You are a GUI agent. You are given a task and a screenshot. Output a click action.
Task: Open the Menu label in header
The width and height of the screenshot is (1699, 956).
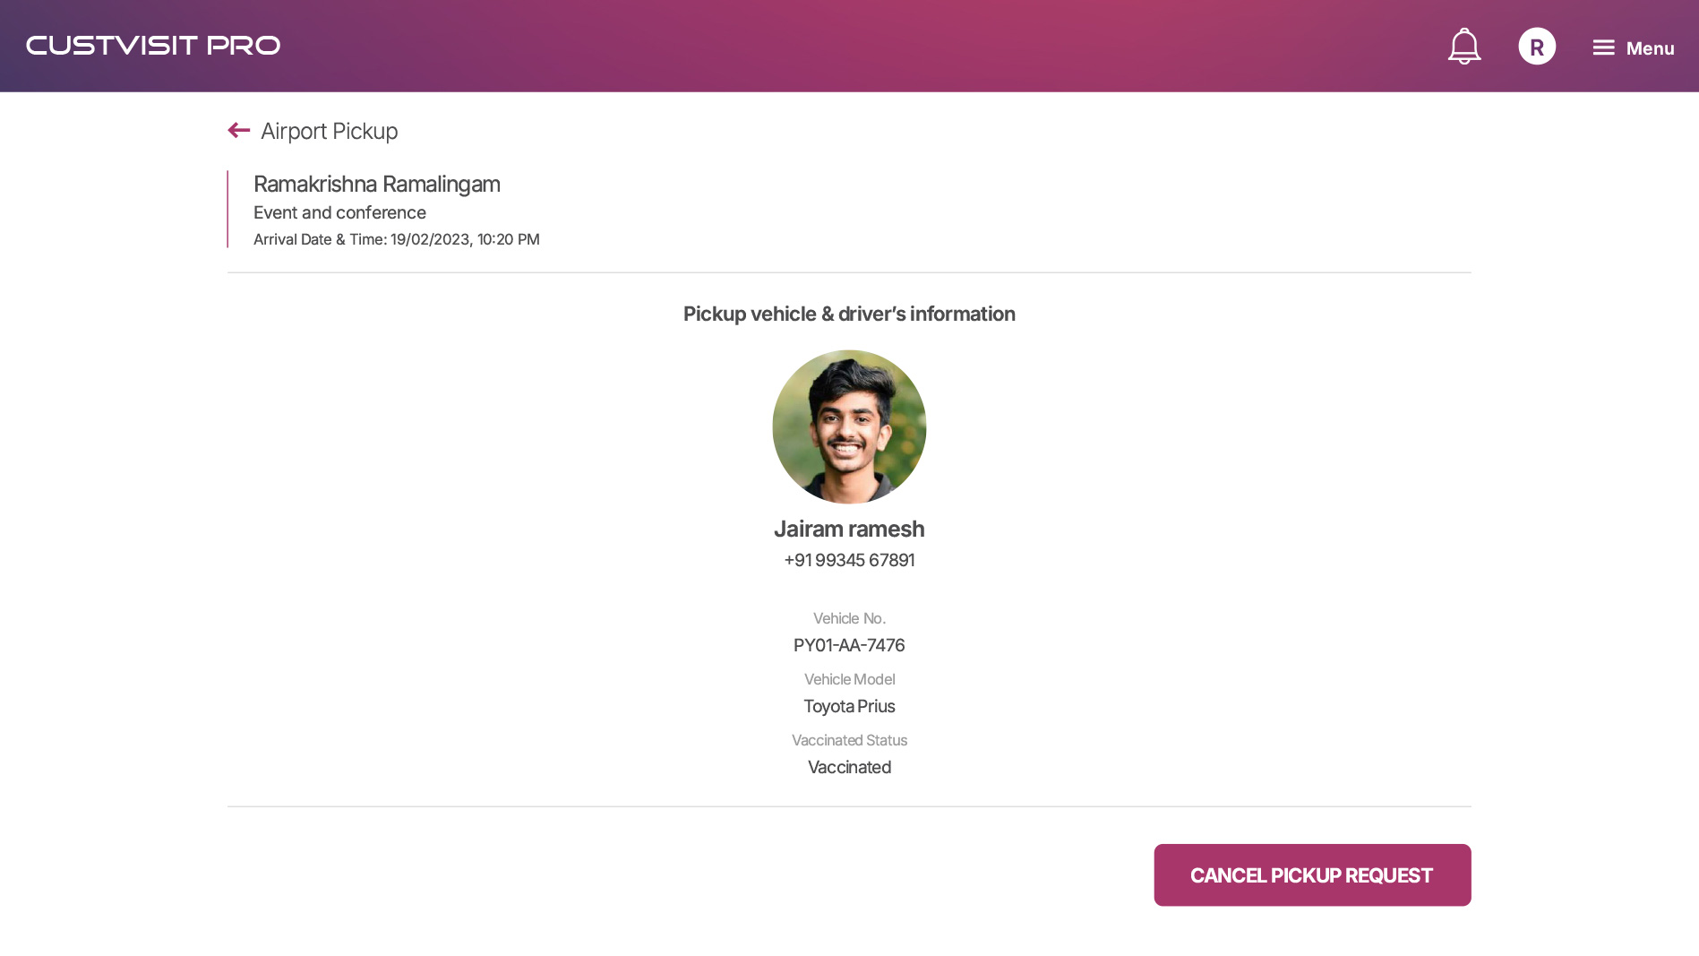click(x=1650, y=48)
